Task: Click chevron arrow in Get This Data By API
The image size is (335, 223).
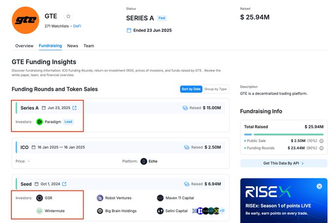Action: (x=302, y=163)
